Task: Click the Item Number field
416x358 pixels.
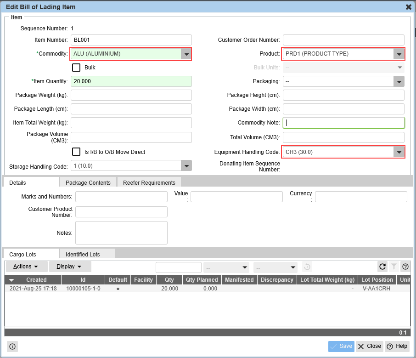Action: click(131, 40)
